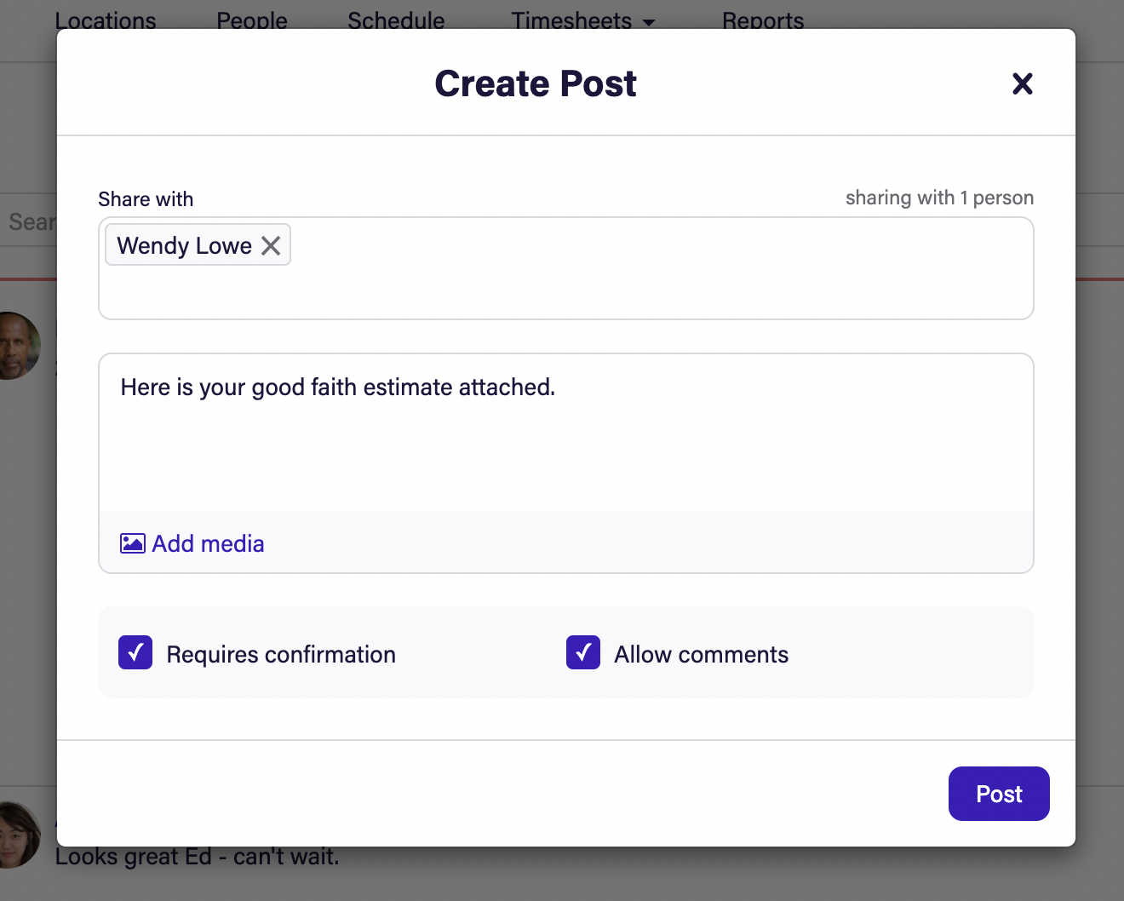Open the Locations menu item
The width and height of the screenshot is (1124, 901).
[106, 20]
